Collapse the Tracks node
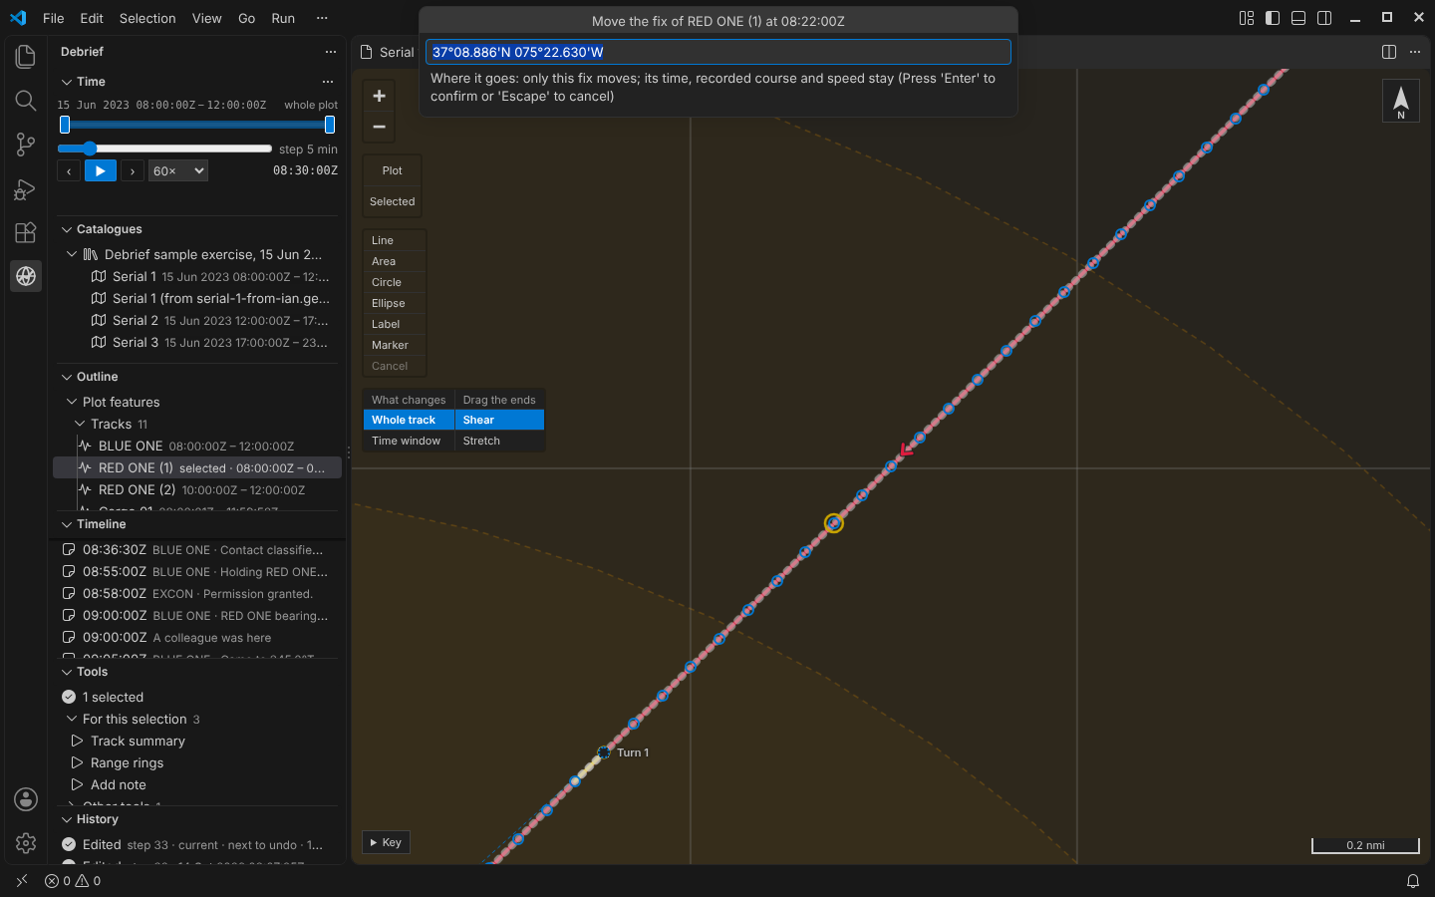1435x897 pixels. tap(80, 425)
